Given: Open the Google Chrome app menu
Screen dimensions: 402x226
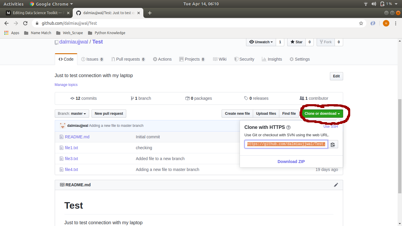Looking at the screenshot, I should [x=51, y=4].
